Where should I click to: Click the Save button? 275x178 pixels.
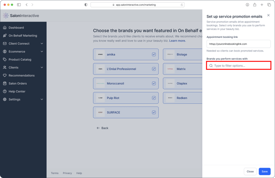[265, 171]
